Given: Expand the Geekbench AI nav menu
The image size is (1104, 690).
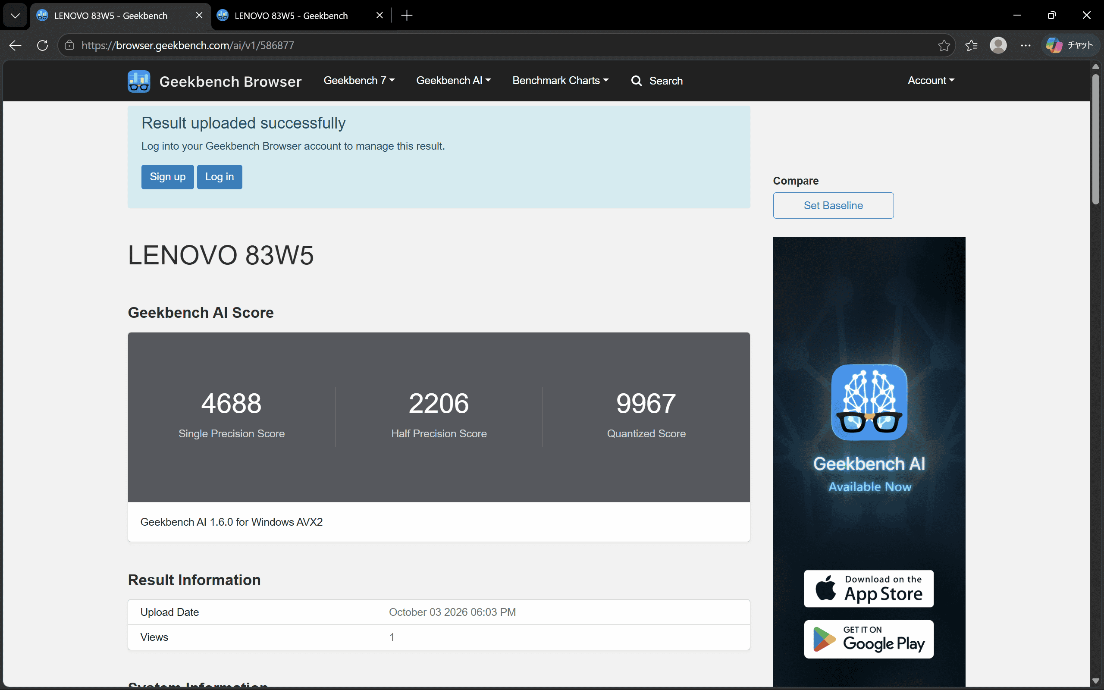Looking at the screenshot, I should click(x=454, y=81).
